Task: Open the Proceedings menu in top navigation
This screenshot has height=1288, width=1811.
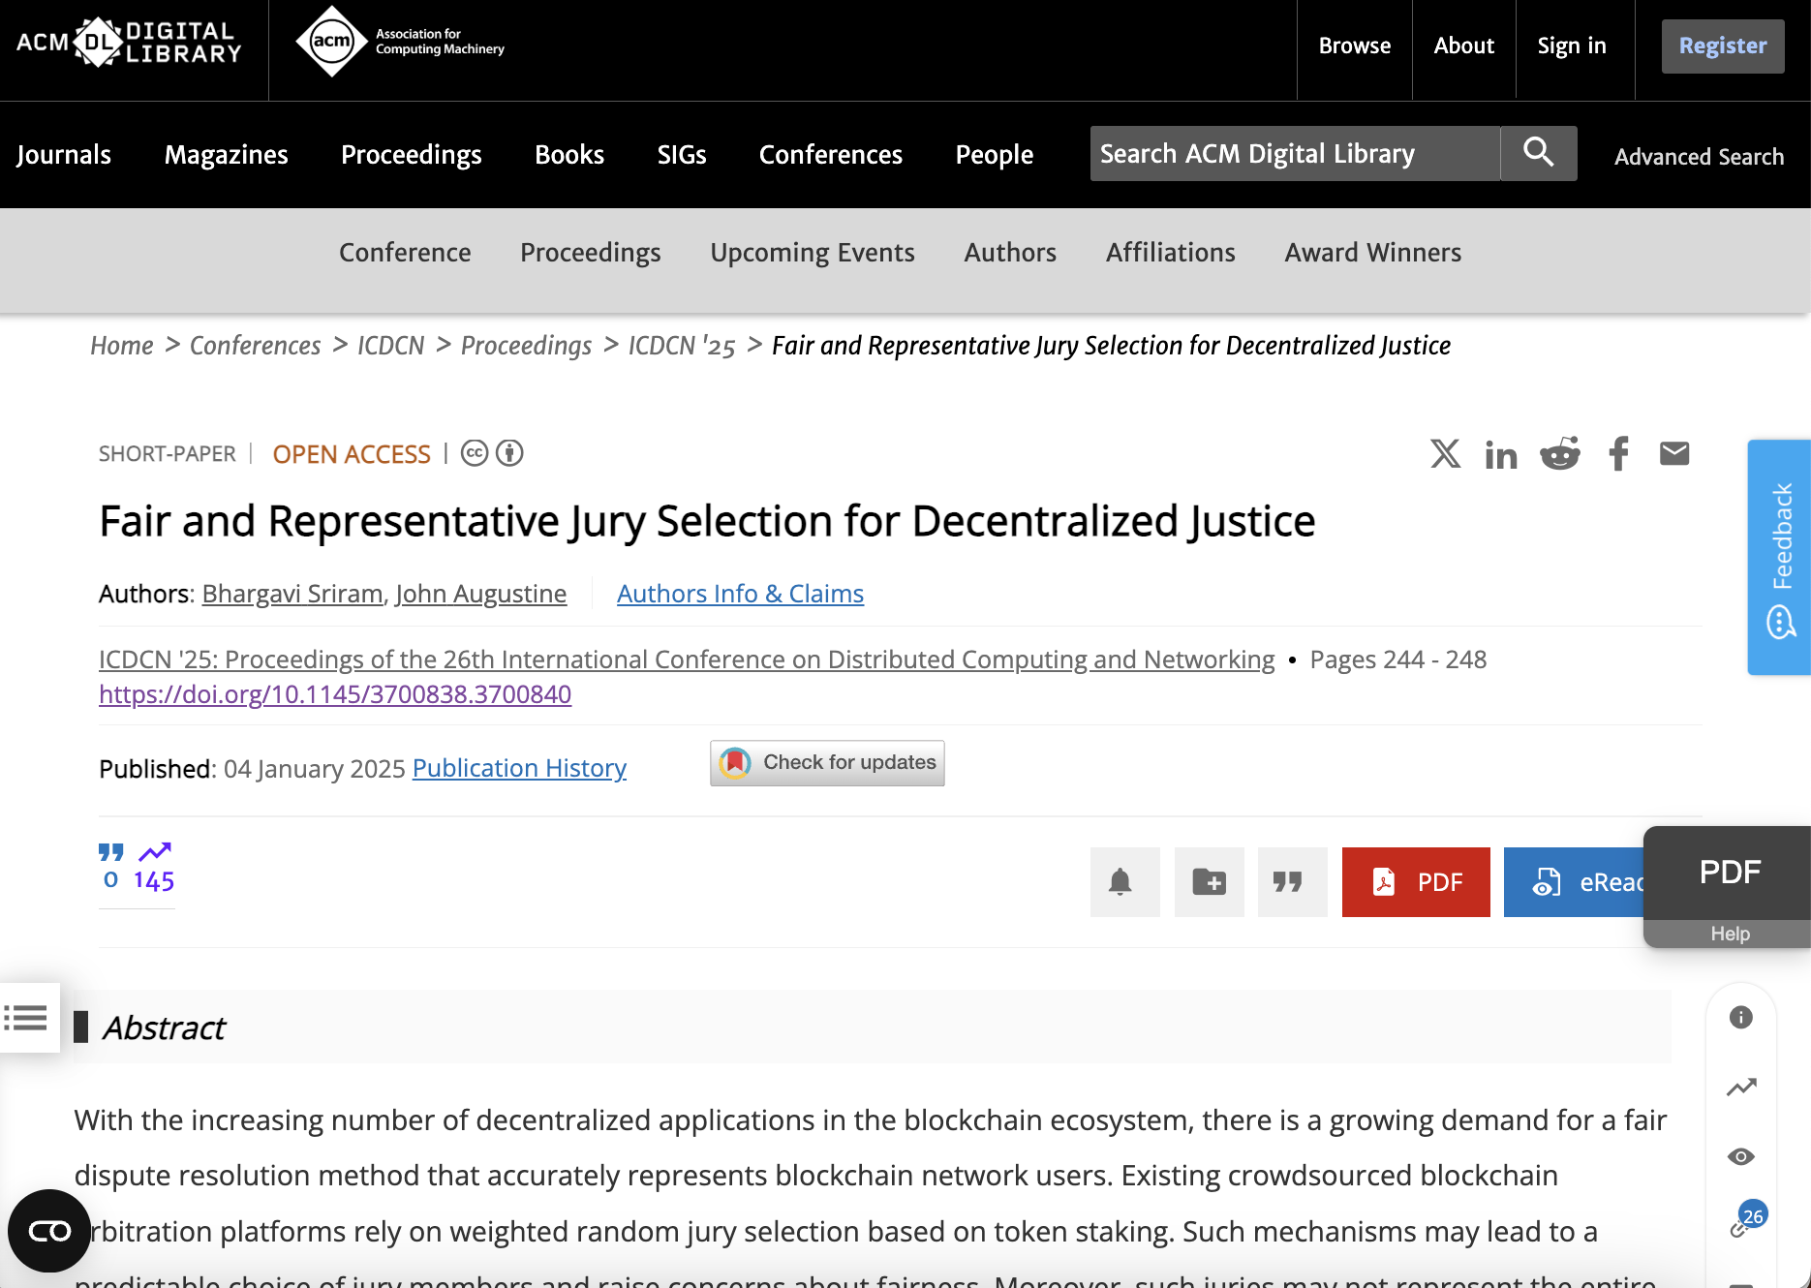Action: (411, 155)
